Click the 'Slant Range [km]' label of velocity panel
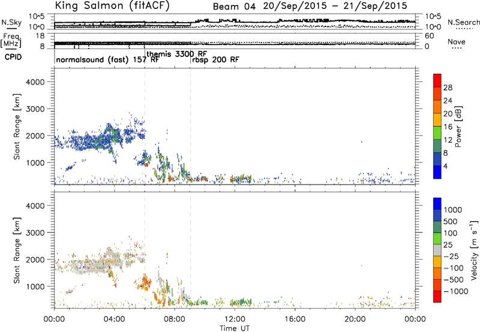 click(17, 250)
